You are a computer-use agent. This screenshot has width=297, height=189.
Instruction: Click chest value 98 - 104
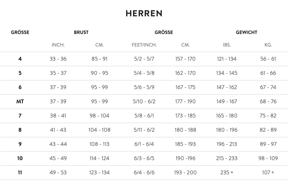click(99, 116)
